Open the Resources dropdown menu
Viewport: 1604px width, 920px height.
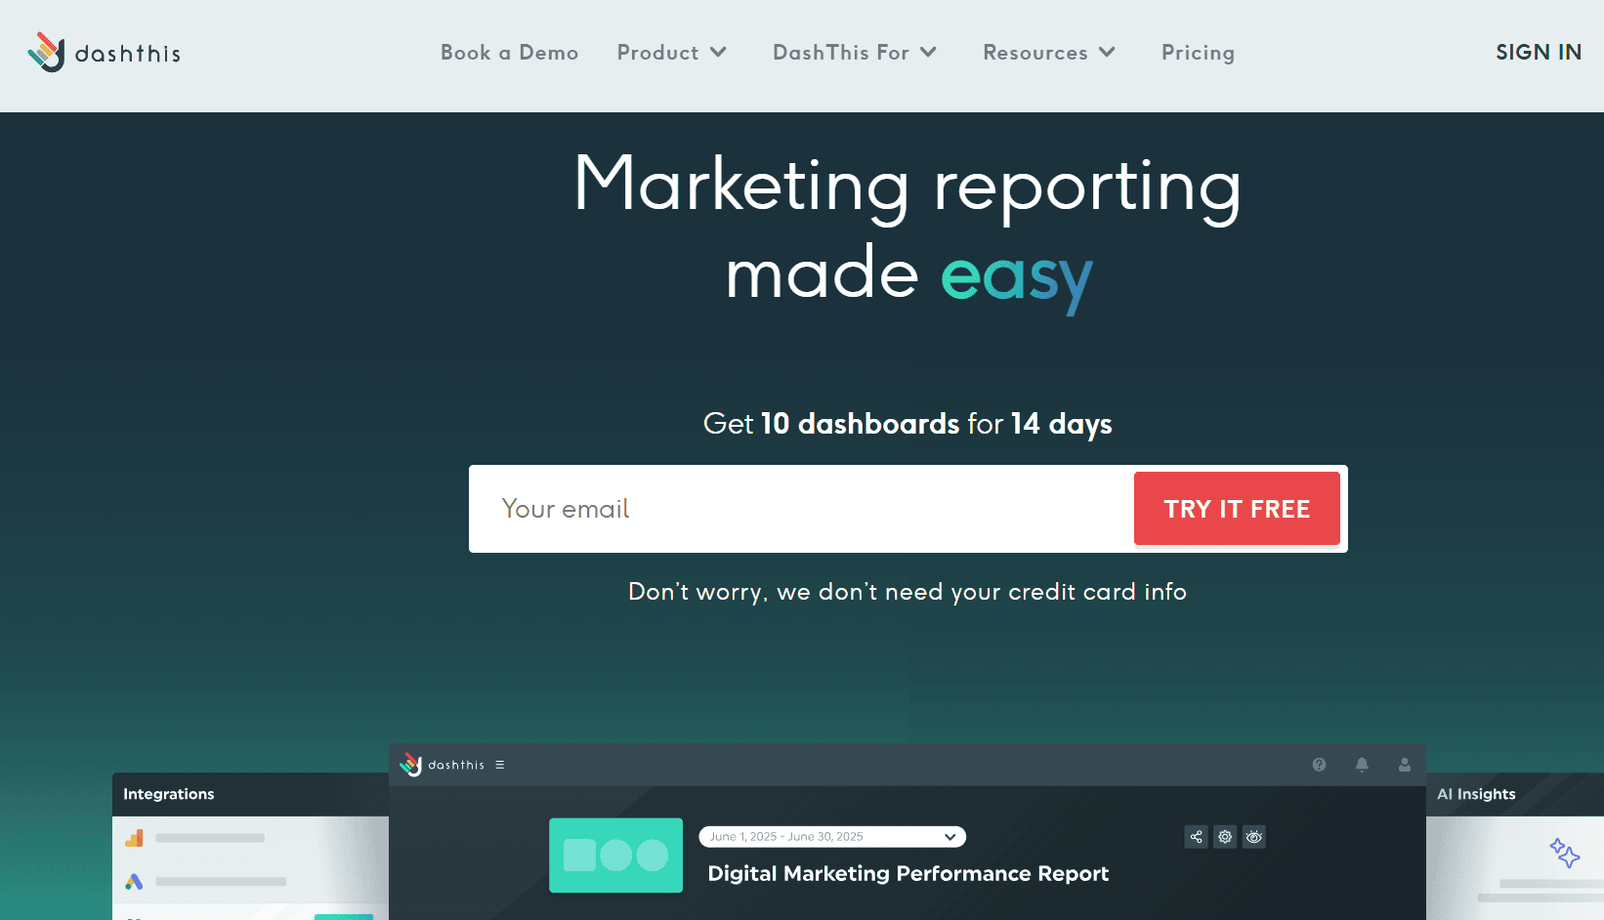(x=1048, y=53)
